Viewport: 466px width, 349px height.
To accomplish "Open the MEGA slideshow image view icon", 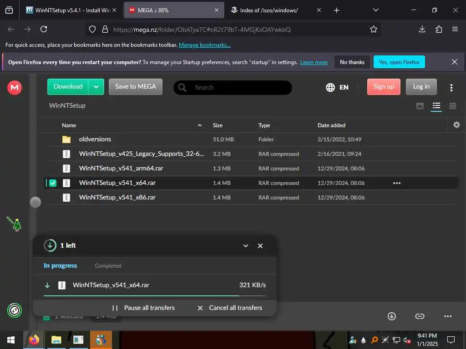I will (x=420, y=106).
